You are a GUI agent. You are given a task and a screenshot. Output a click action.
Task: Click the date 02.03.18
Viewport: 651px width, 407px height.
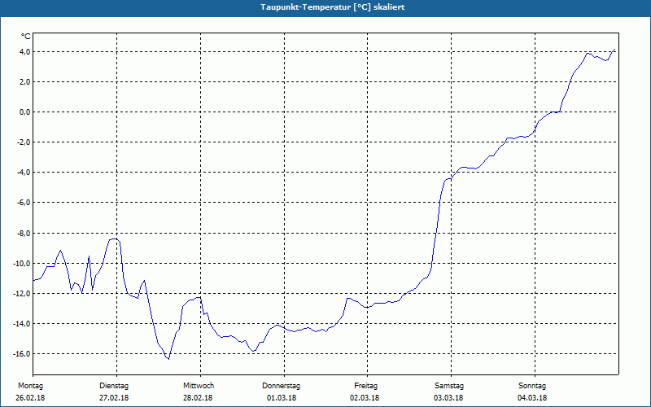(x=365, y=398)
